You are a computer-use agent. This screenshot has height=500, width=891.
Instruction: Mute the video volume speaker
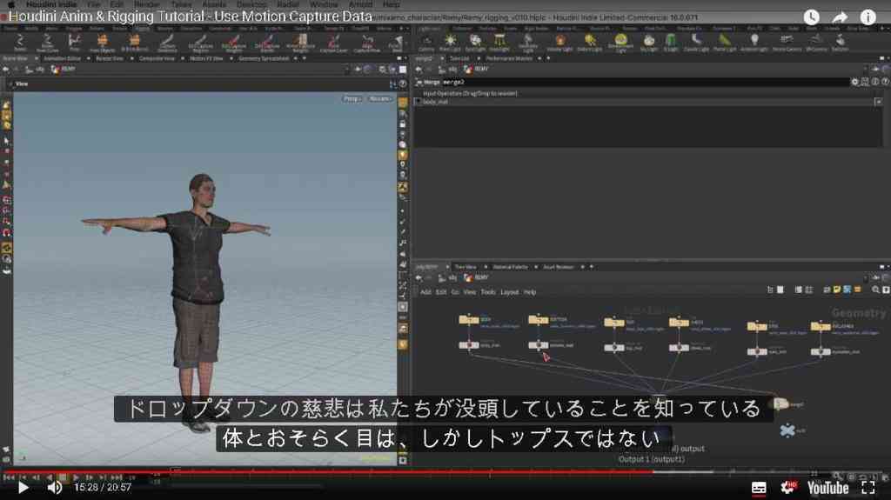pos(55,488)
